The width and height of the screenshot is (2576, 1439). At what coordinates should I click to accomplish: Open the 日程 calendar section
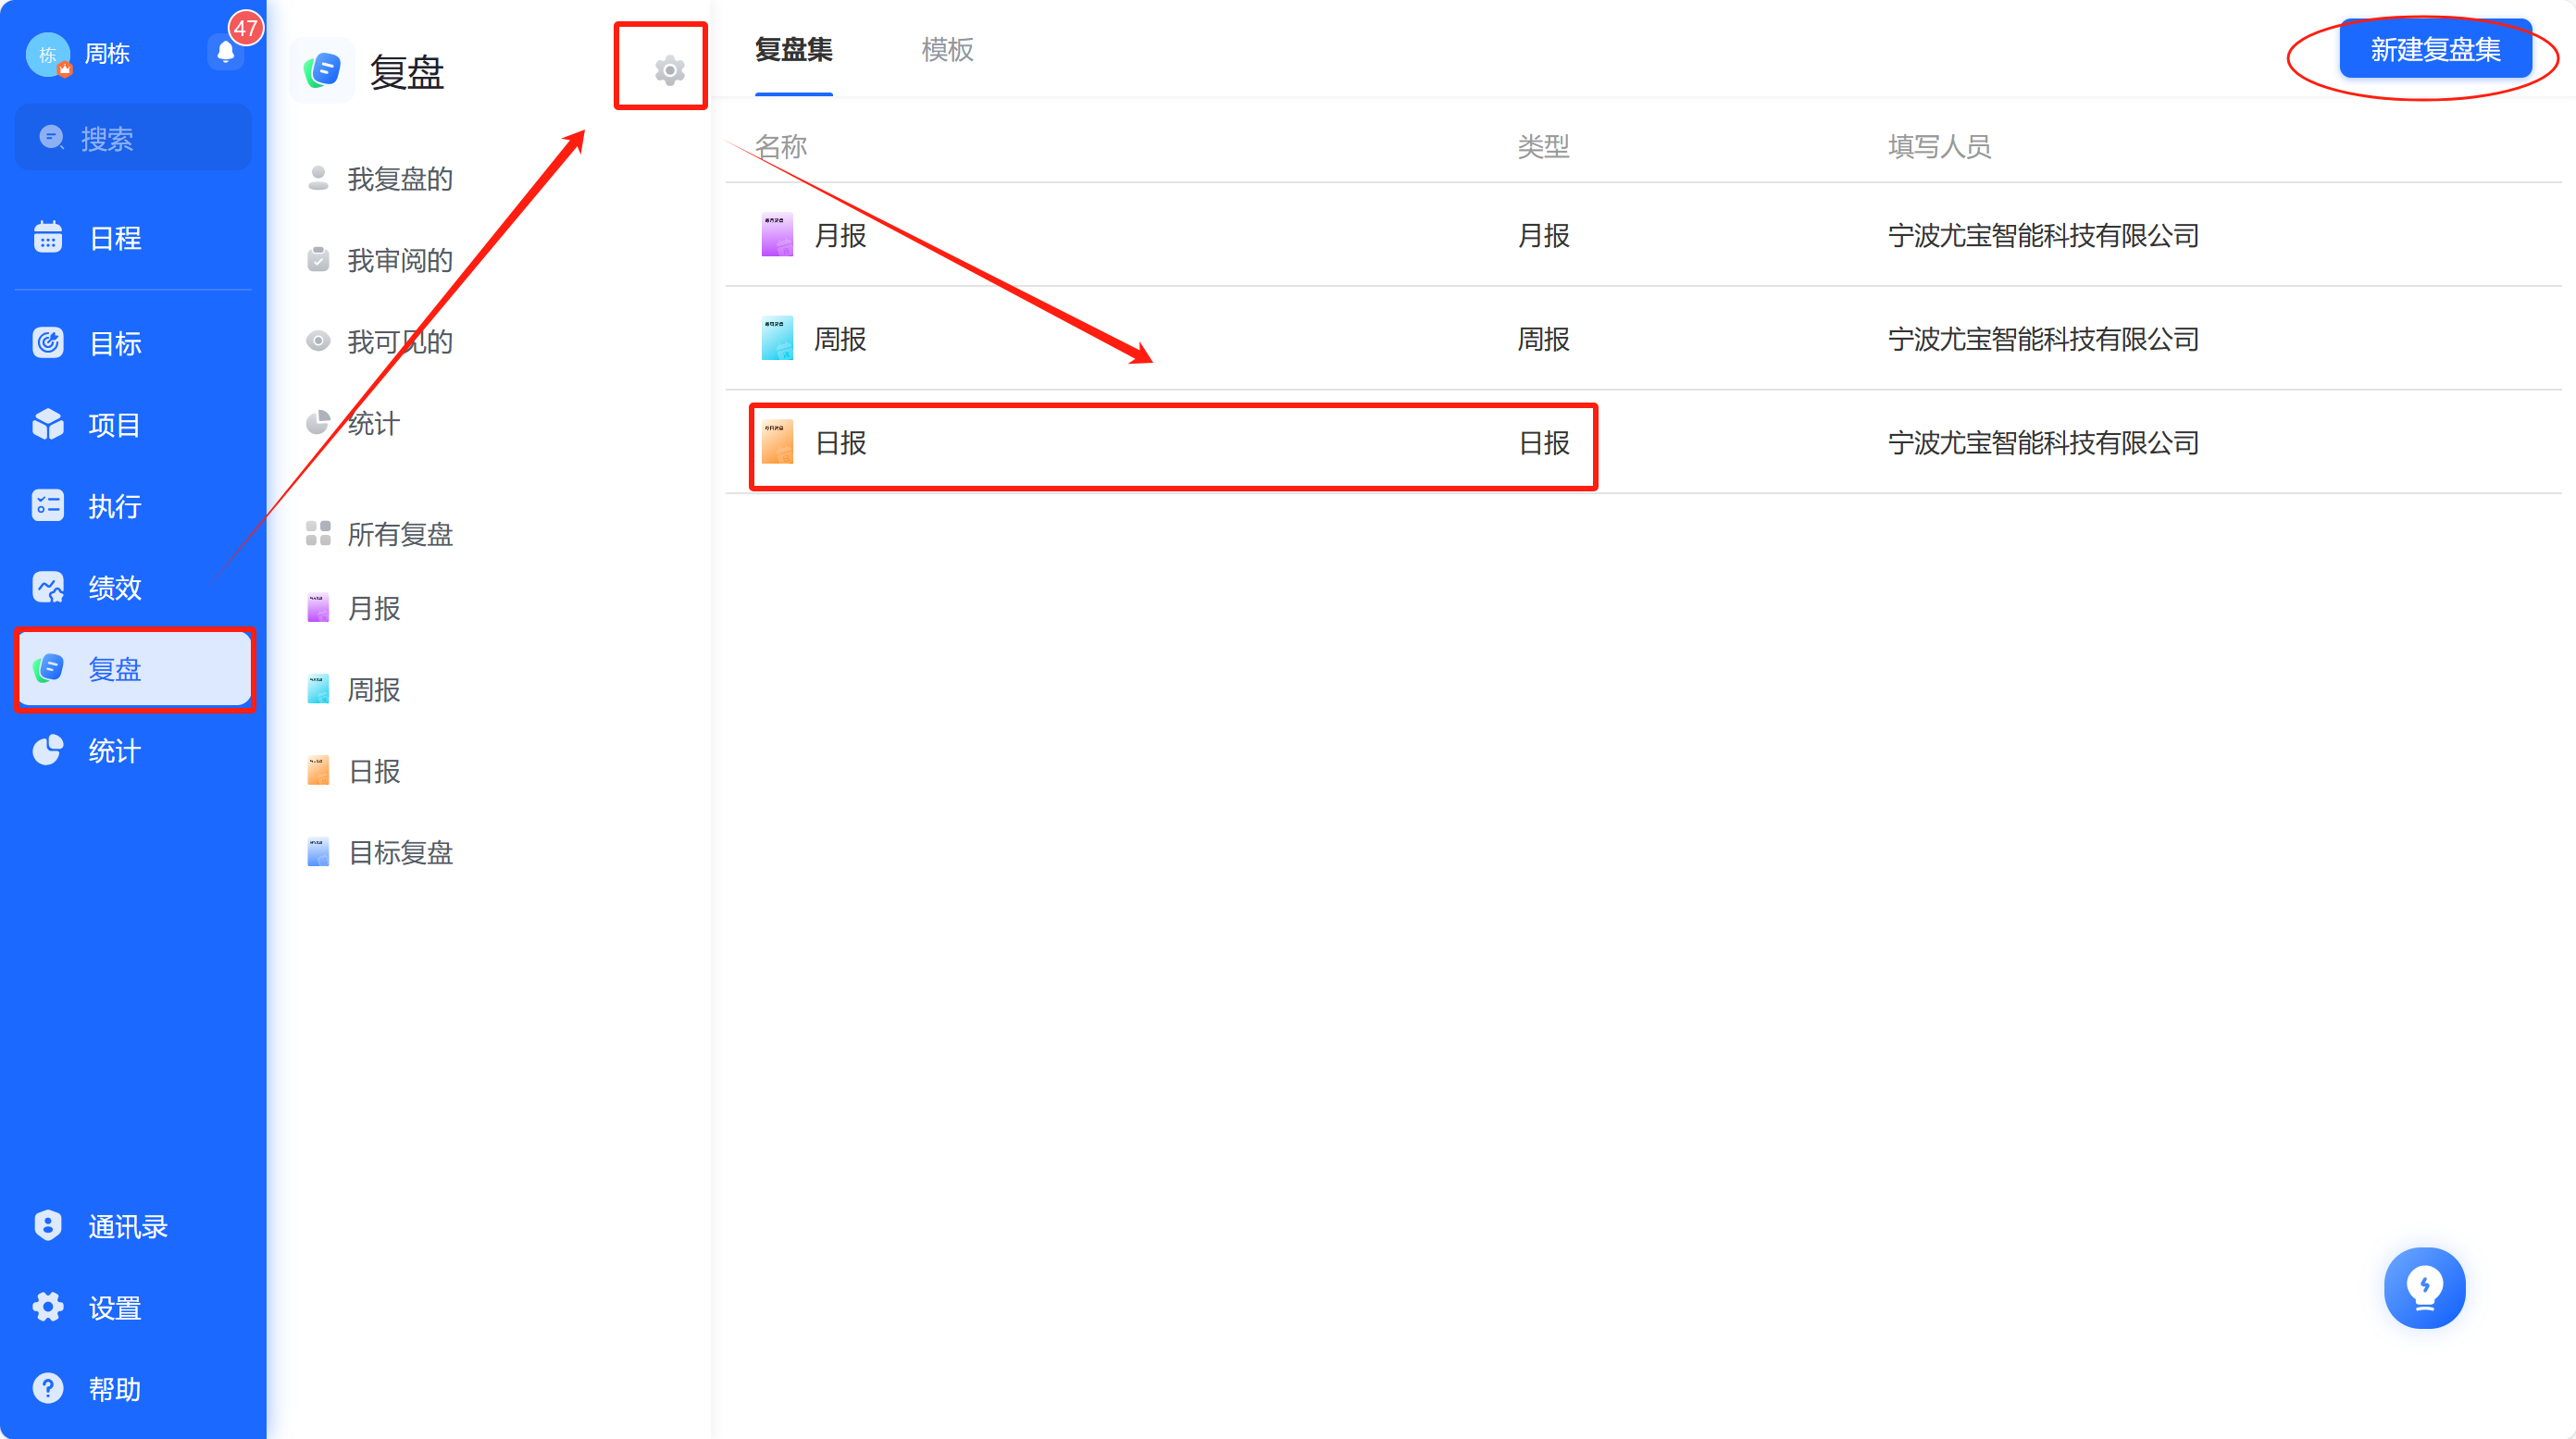[133, 238]
